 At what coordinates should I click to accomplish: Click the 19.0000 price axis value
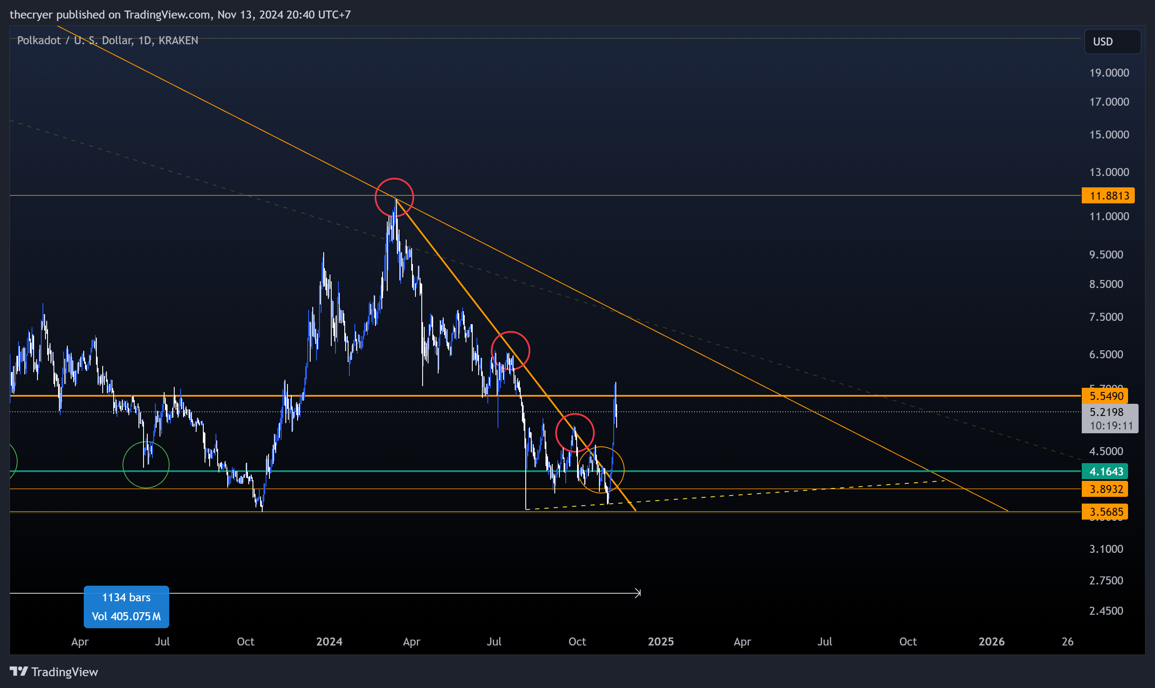tap(1109, 73)
